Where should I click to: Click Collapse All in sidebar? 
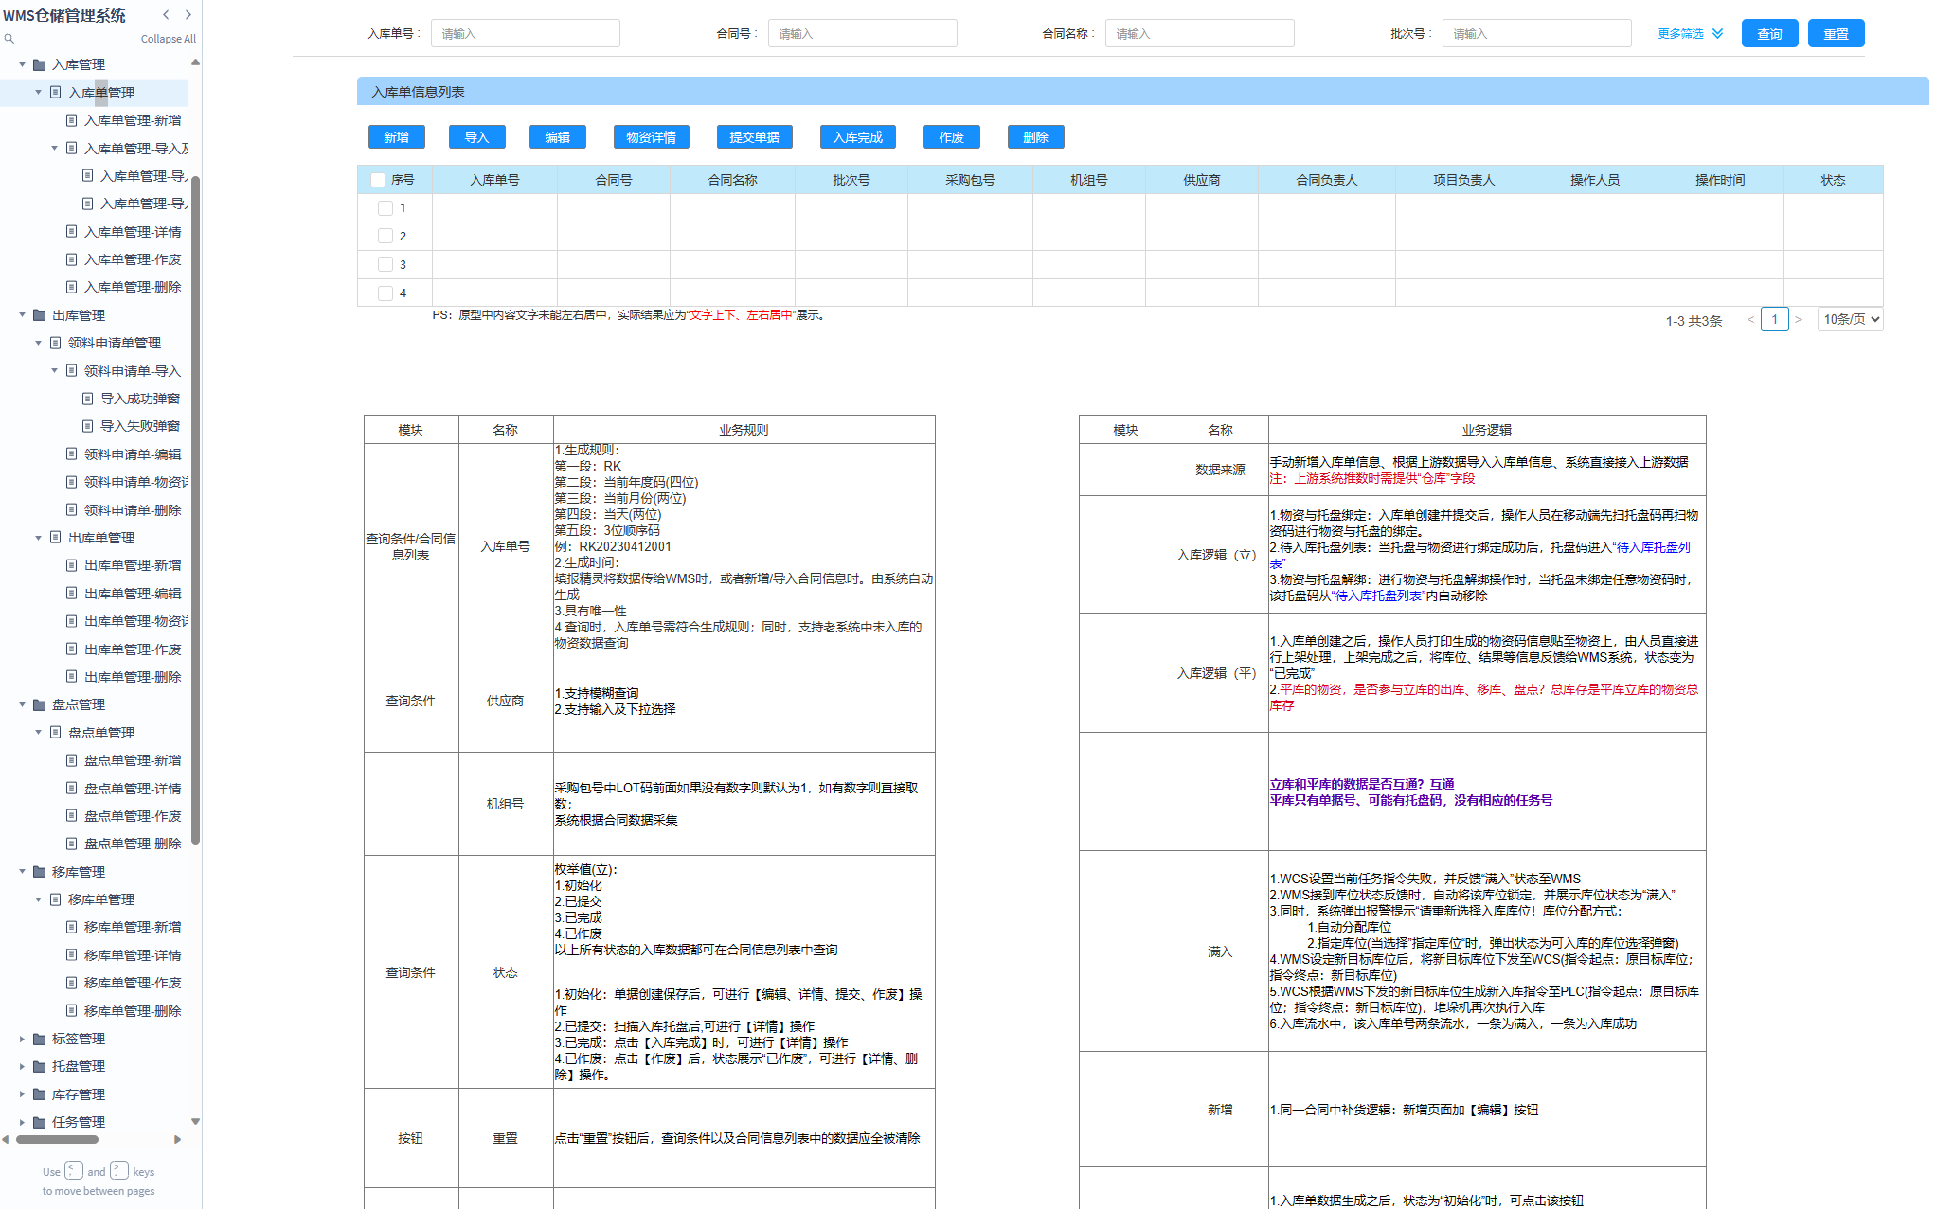click(x=169, y=39)
